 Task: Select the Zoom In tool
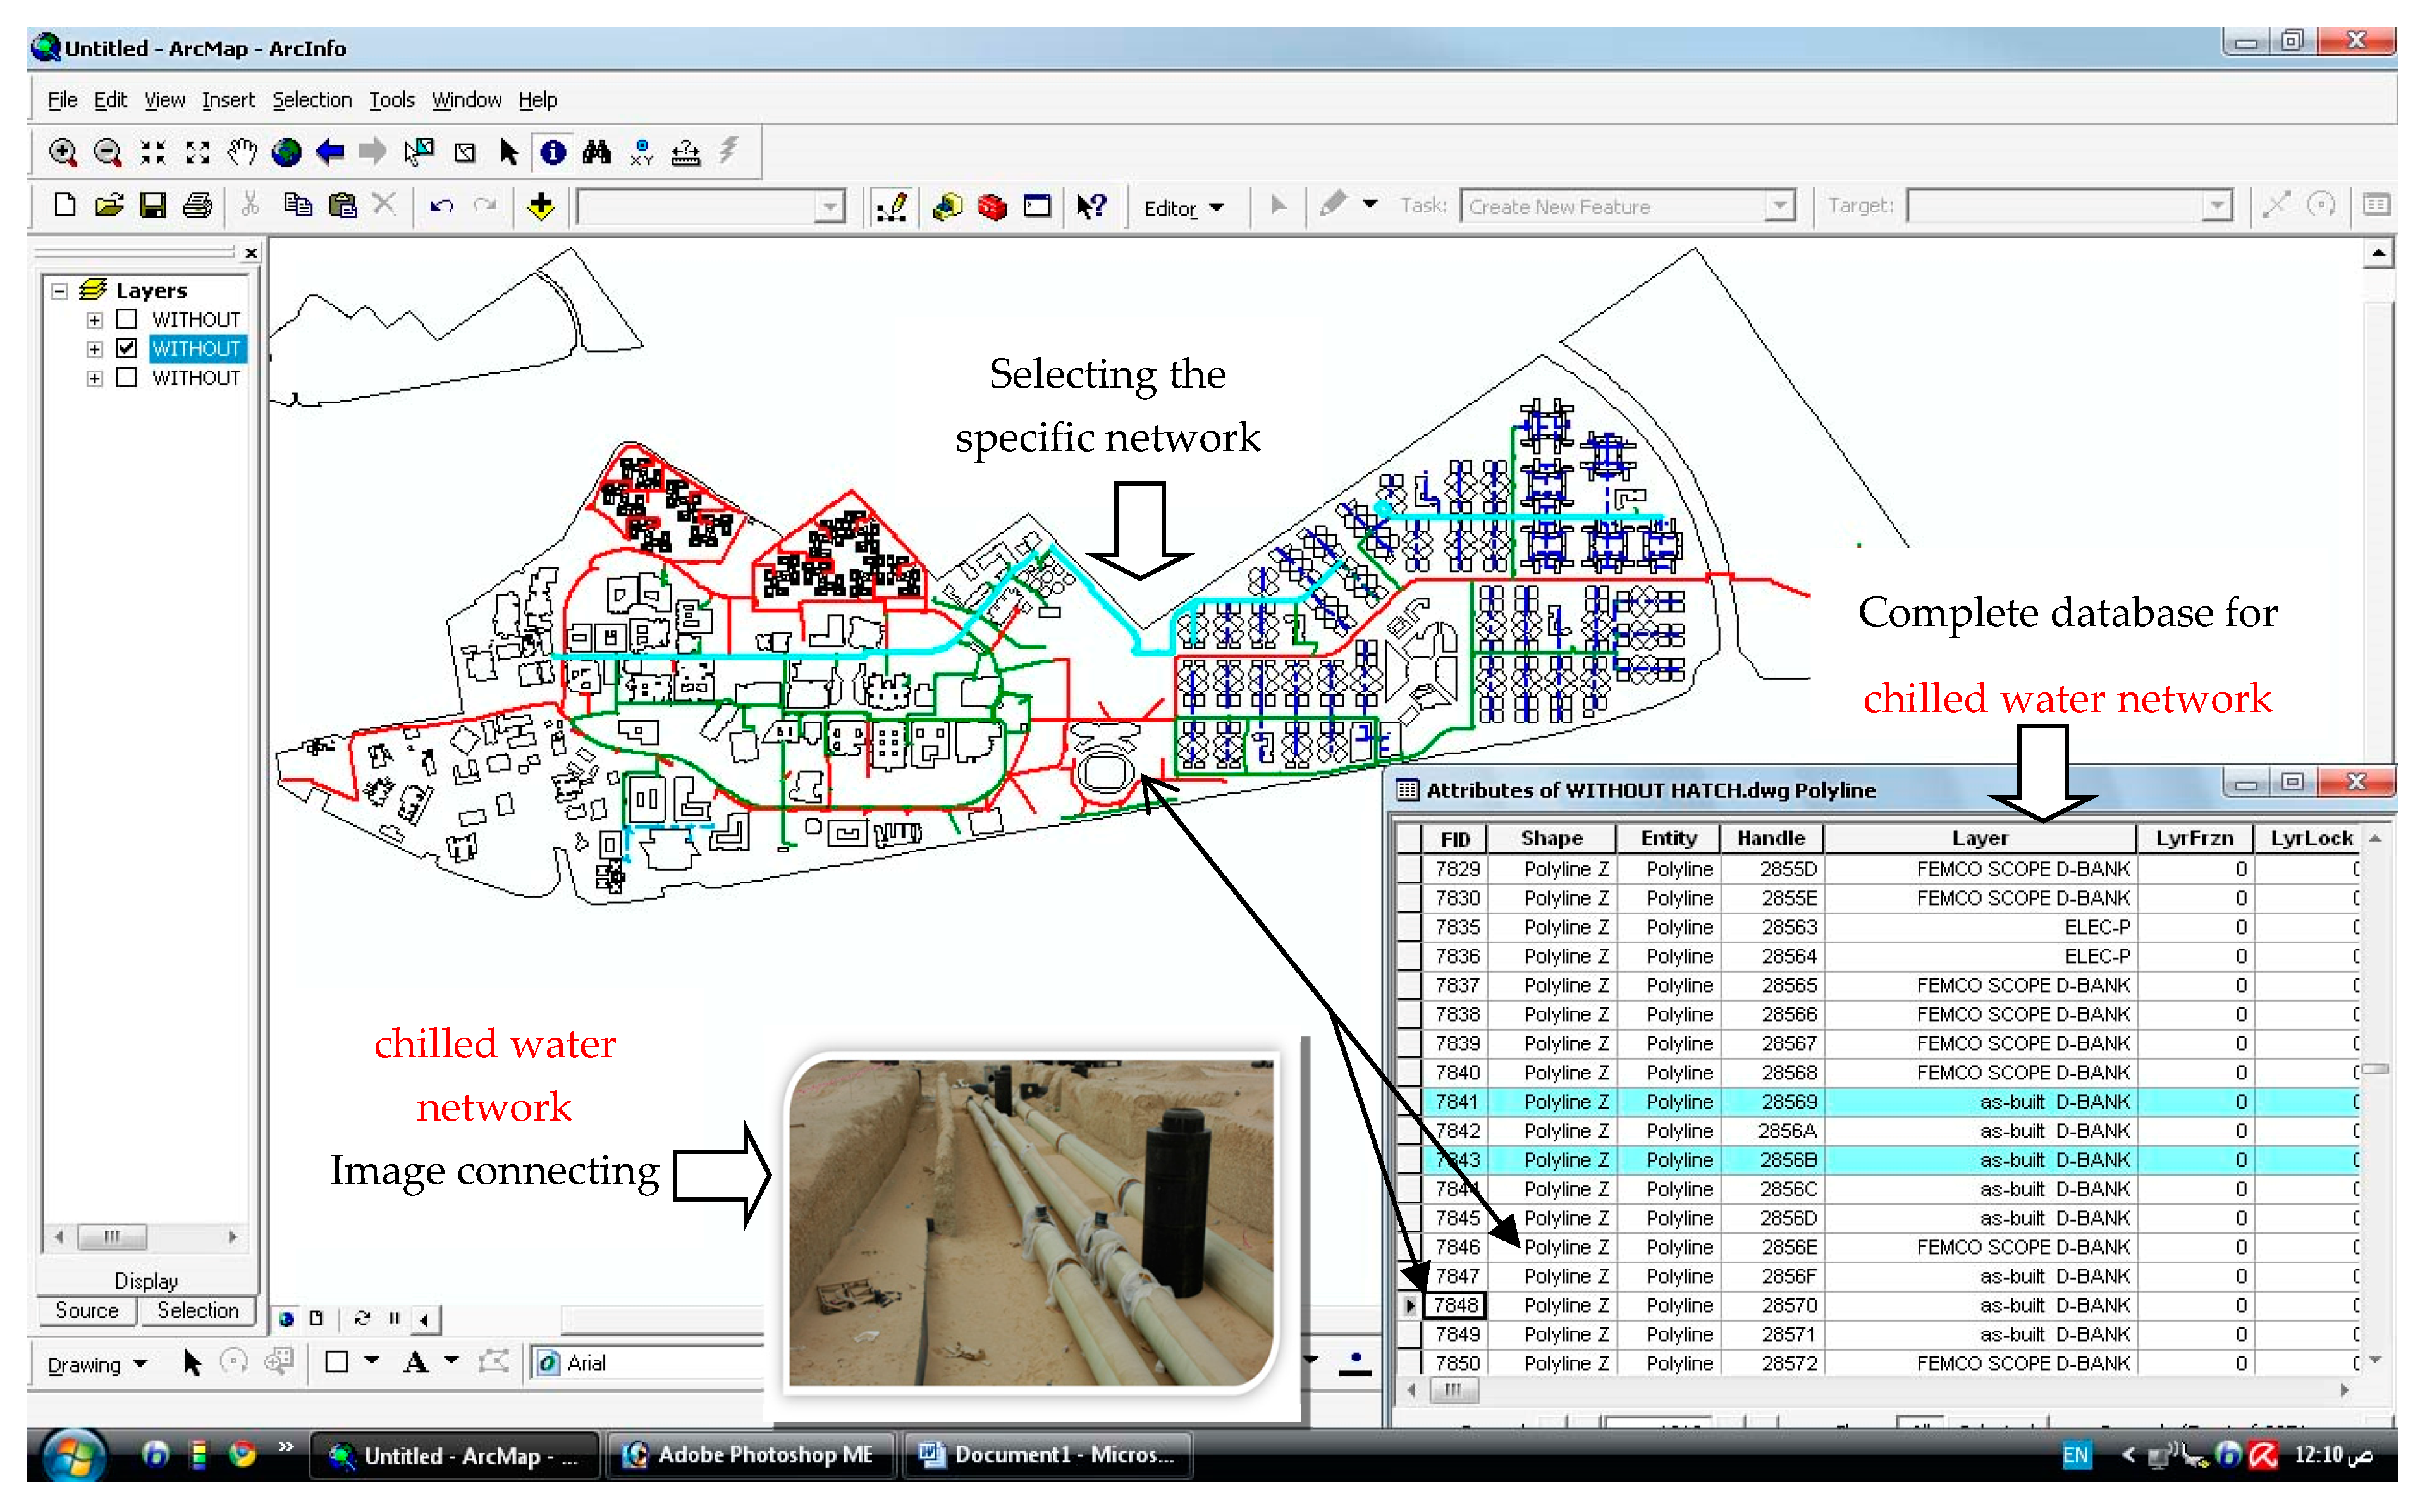coord(62,152)
